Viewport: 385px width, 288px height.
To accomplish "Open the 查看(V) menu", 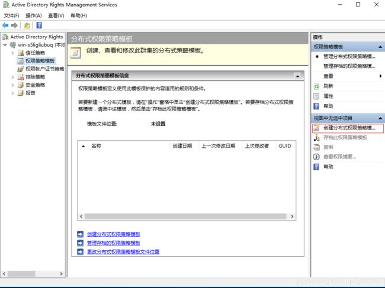I will pos(56,15).
